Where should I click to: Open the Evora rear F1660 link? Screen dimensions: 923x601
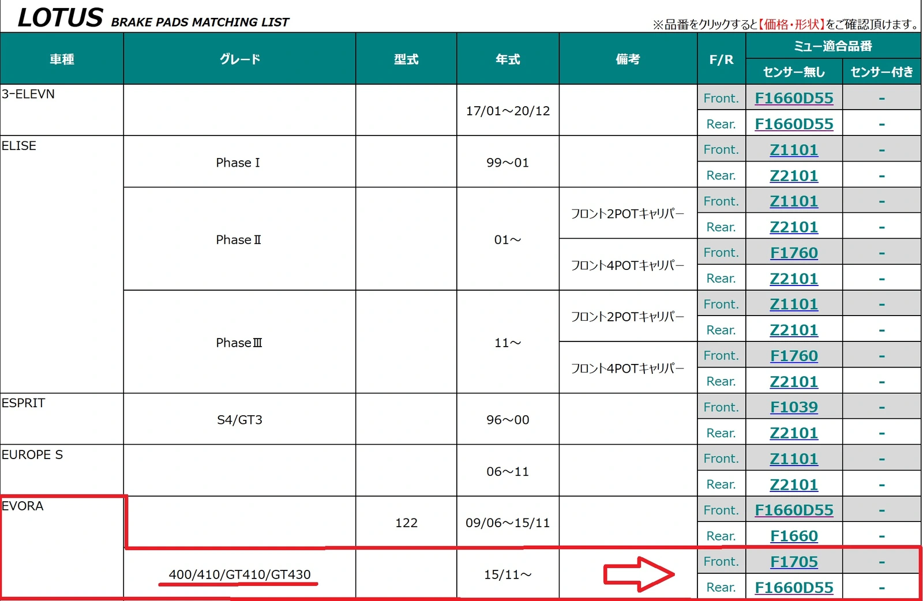click(794, 536)
